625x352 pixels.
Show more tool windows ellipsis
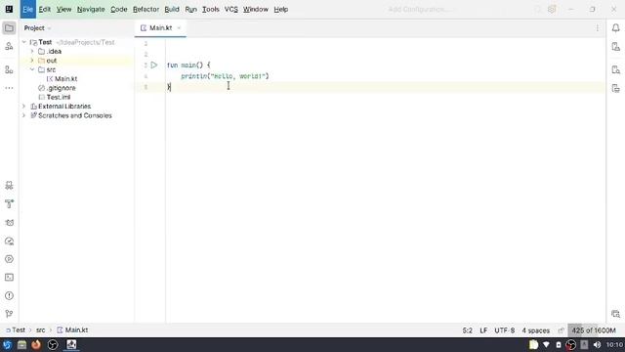9,88
